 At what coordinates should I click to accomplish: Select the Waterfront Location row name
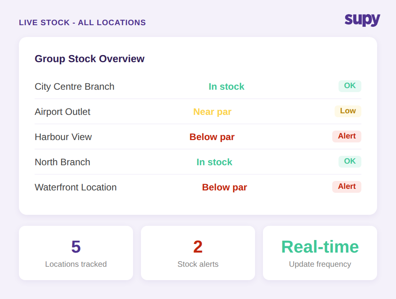tap(76, 188)
